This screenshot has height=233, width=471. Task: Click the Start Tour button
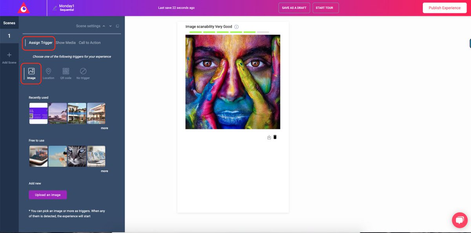pos(326,8)
